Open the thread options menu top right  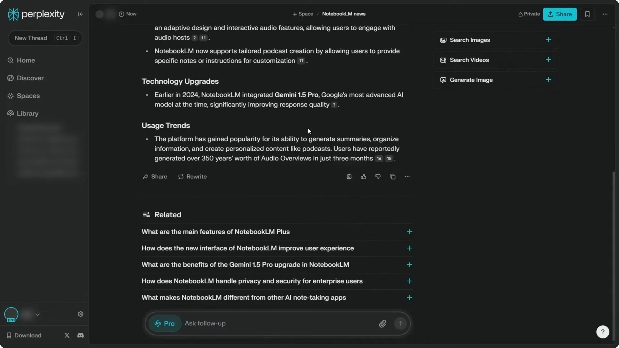click(x=605, y=14)
